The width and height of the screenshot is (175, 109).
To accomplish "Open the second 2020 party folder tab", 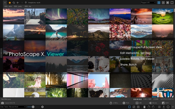I will click(x=18, y=6).
